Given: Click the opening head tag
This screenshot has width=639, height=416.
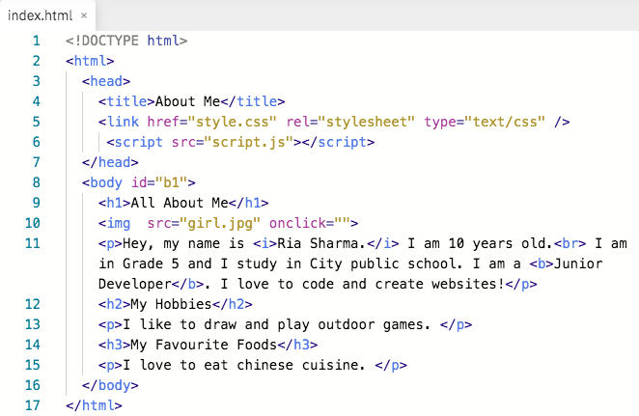Looking at the screenshot, I should [106, 81].
